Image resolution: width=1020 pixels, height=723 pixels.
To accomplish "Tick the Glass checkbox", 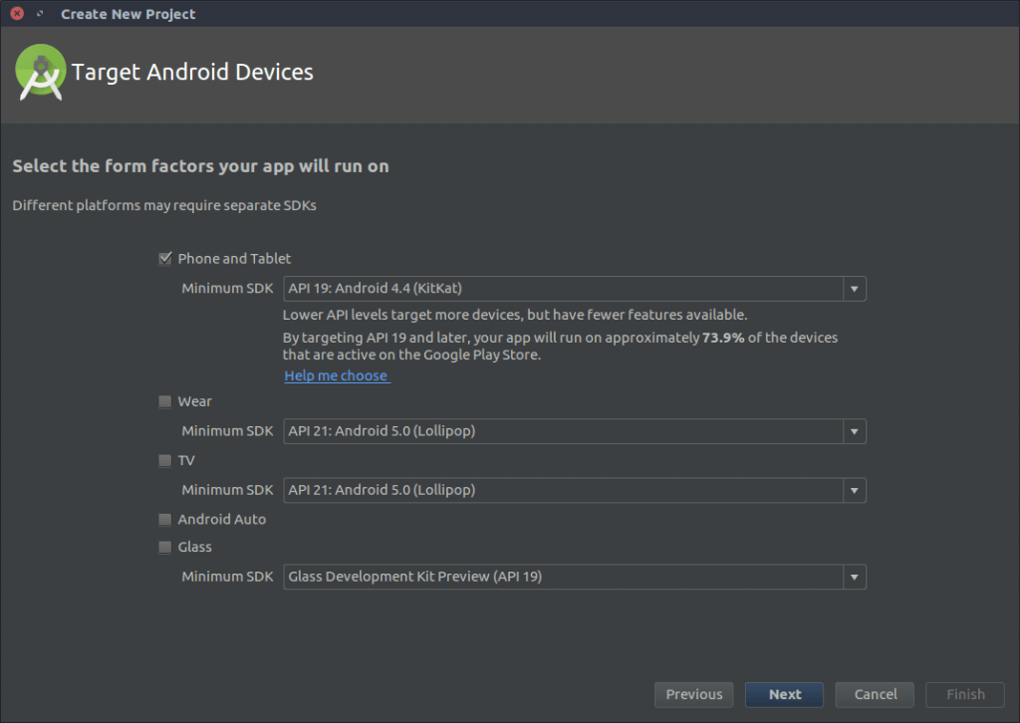I will pos(165,548).
